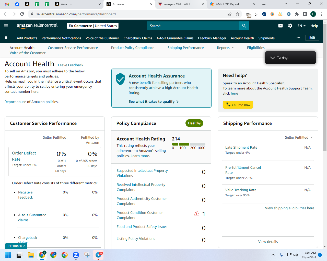
Task: Open File Explorer from the taskbar
Action: (x=31, y=255)
